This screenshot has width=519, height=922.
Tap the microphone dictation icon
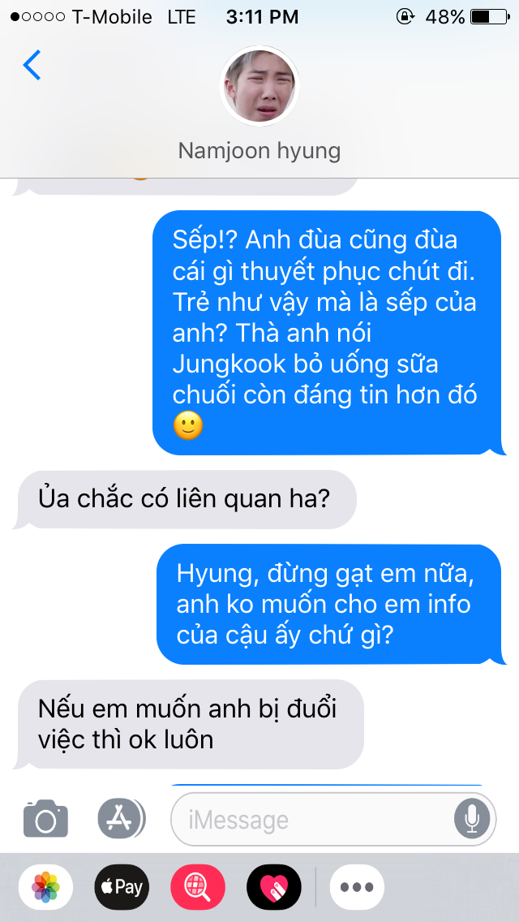click(x=471, y=819)
